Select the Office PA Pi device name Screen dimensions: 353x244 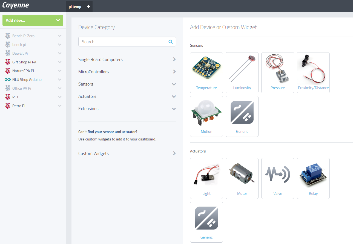[x=22, y=88]
